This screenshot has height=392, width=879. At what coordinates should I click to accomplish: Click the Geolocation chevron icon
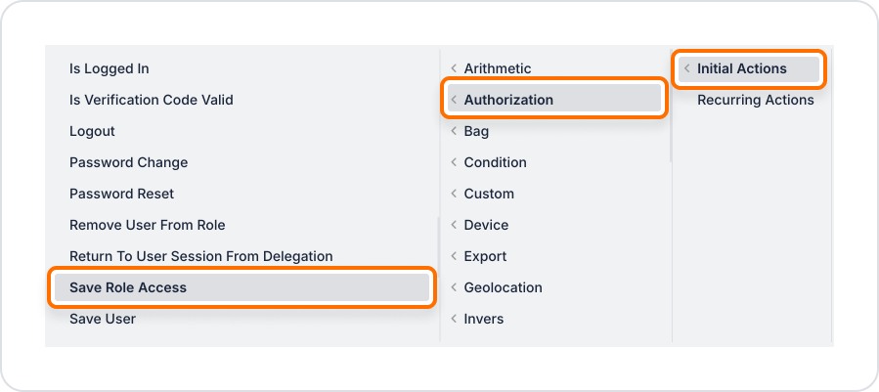click(454, 287)
